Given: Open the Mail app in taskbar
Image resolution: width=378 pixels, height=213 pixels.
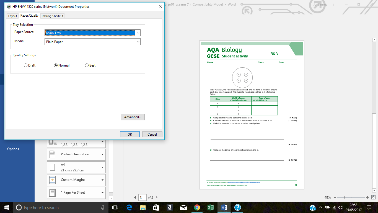Looking at the screenshot, I should (183, 207).
